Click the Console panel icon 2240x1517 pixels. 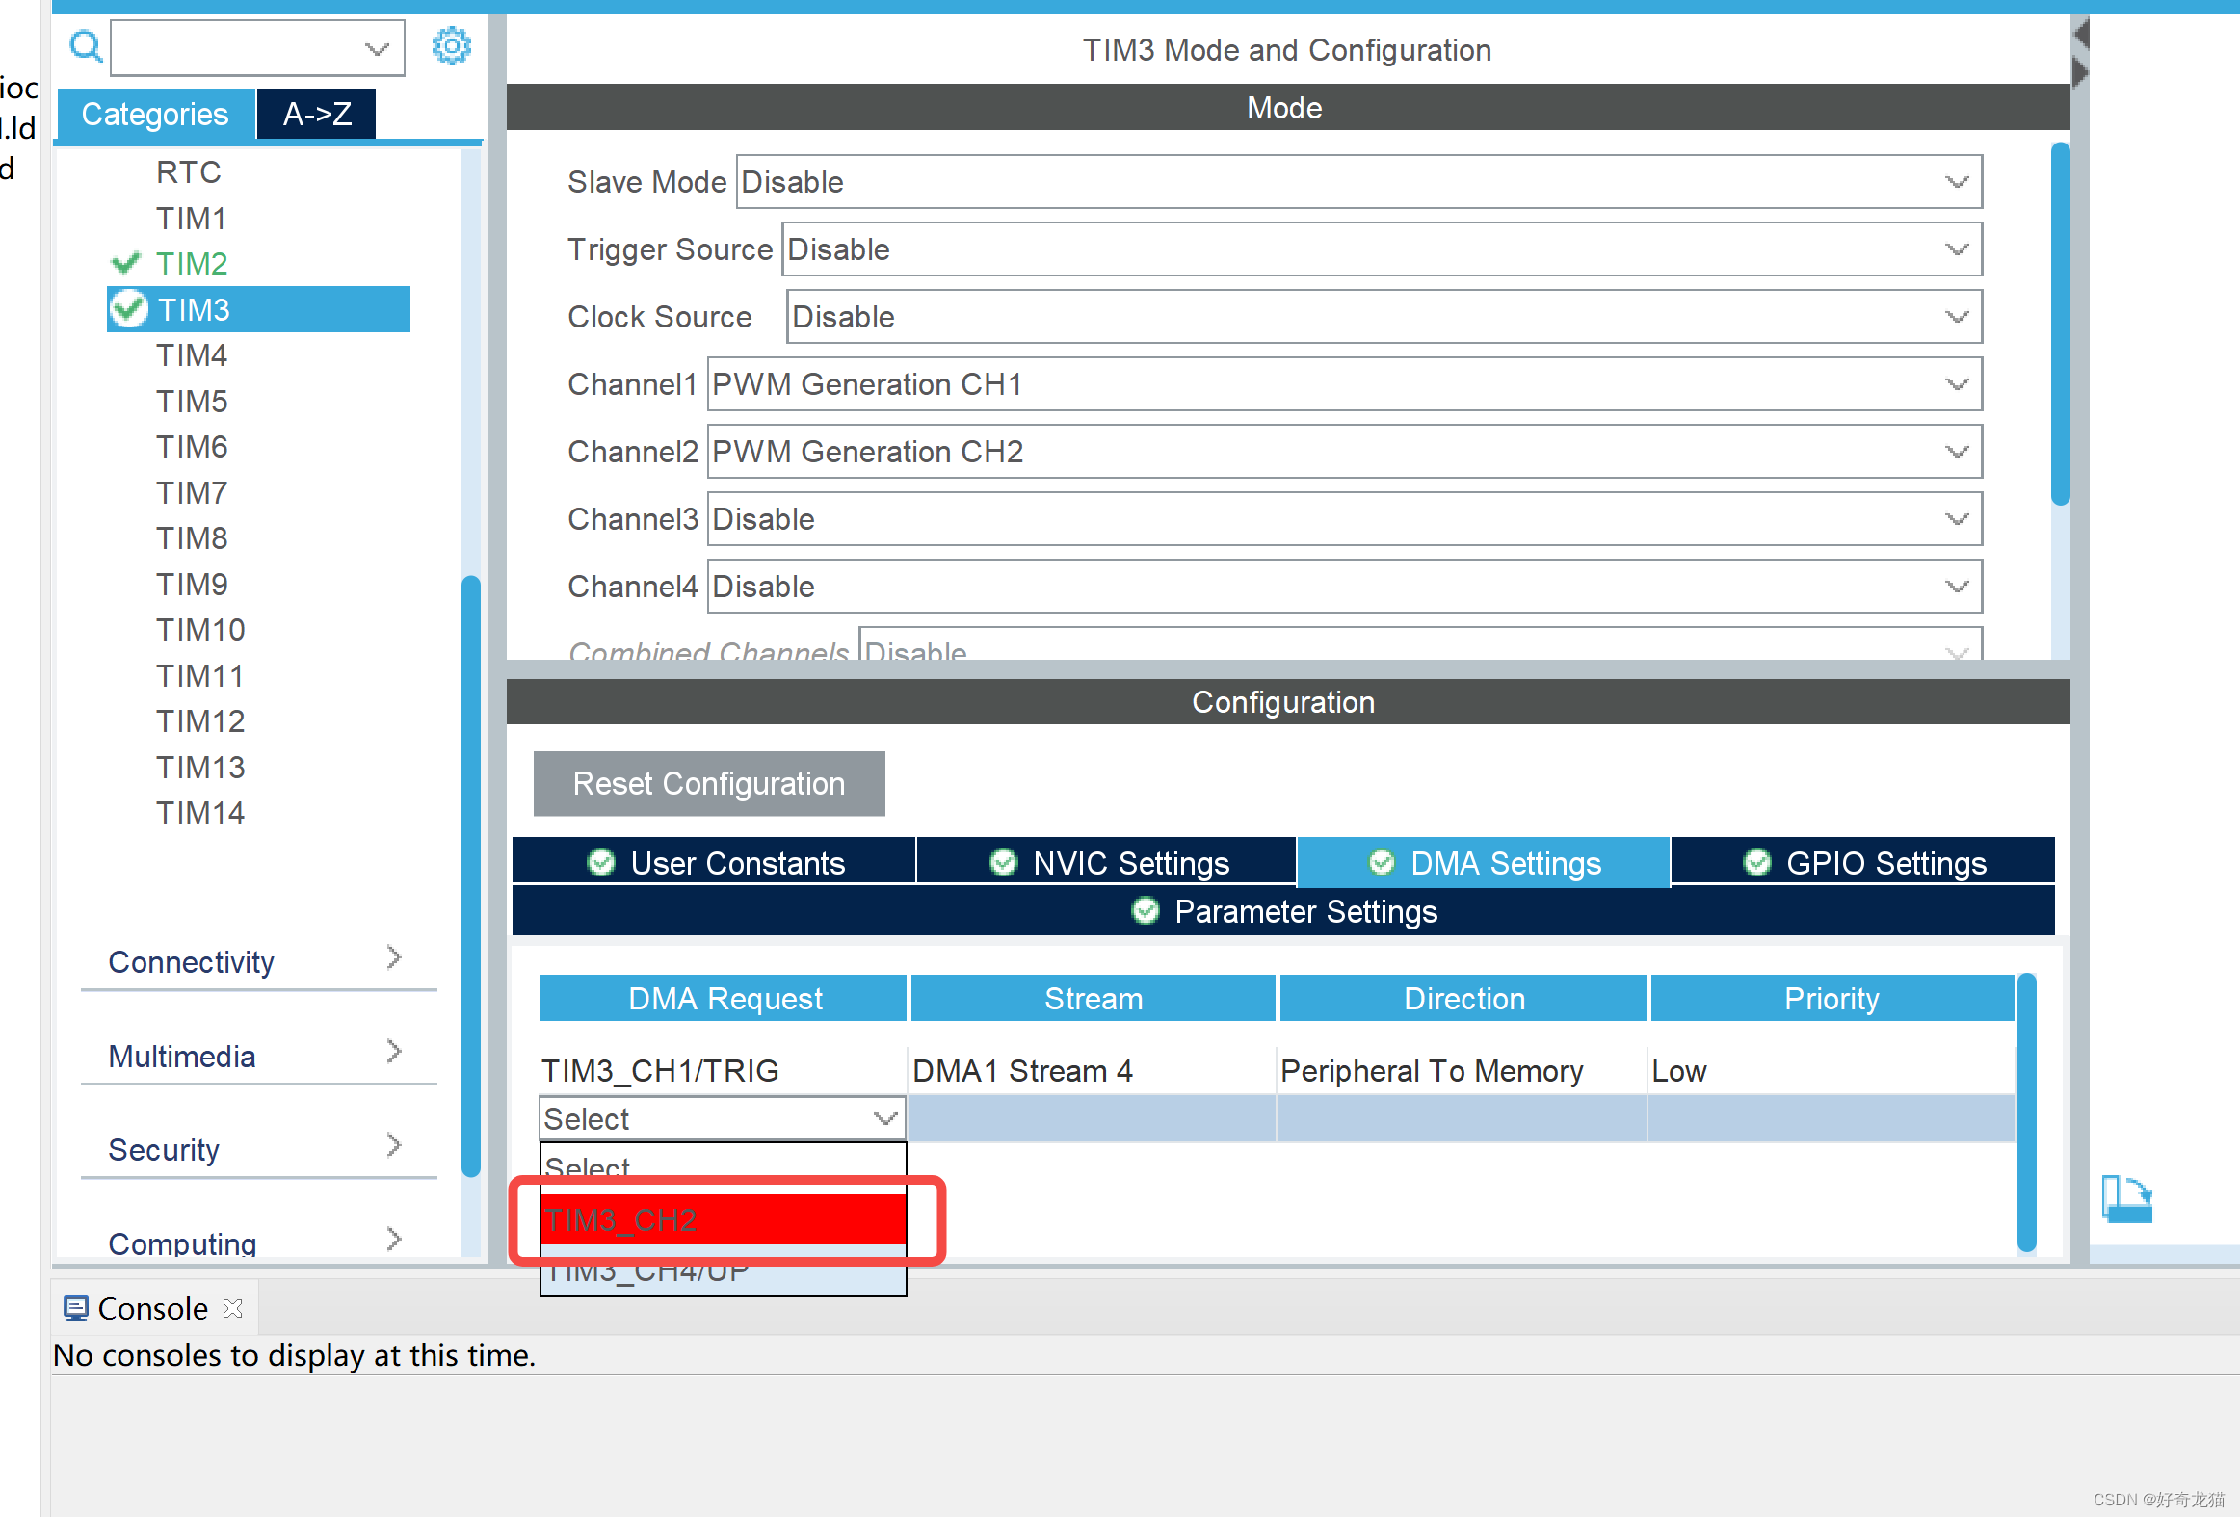[x=75, y=1308]
